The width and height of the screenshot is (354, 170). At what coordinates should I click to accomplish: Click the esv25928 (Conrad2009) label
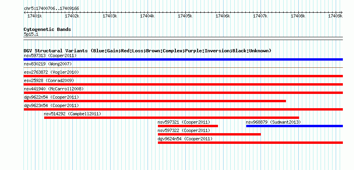pyautogui.click(x=49, y=80)
